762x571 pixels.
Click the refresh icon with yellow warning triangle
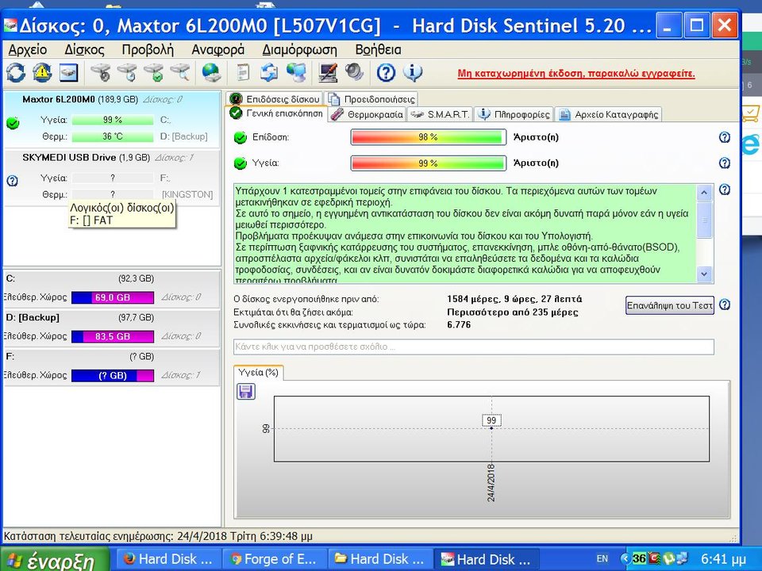(x=42, y=73)
